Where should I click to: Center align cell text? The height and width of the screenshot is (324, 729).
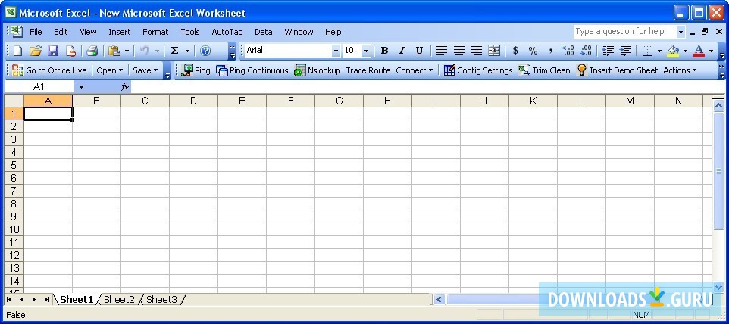(x=459, y=51)
